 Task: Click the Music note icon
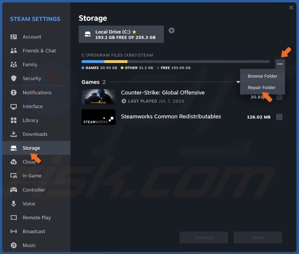click(x=14, y=245)
